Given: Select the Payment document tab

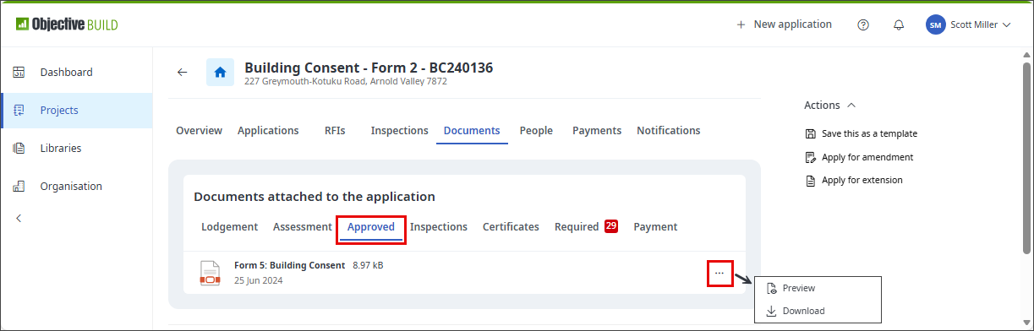Looking at the screenshot, I should coord(655,227).
